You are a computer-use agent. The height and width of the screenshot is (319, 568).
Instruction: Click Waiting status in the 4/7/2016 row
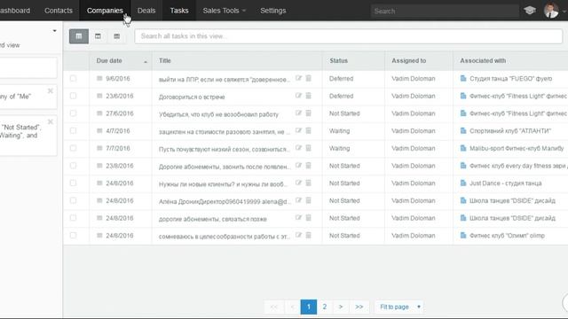(339, 130)
